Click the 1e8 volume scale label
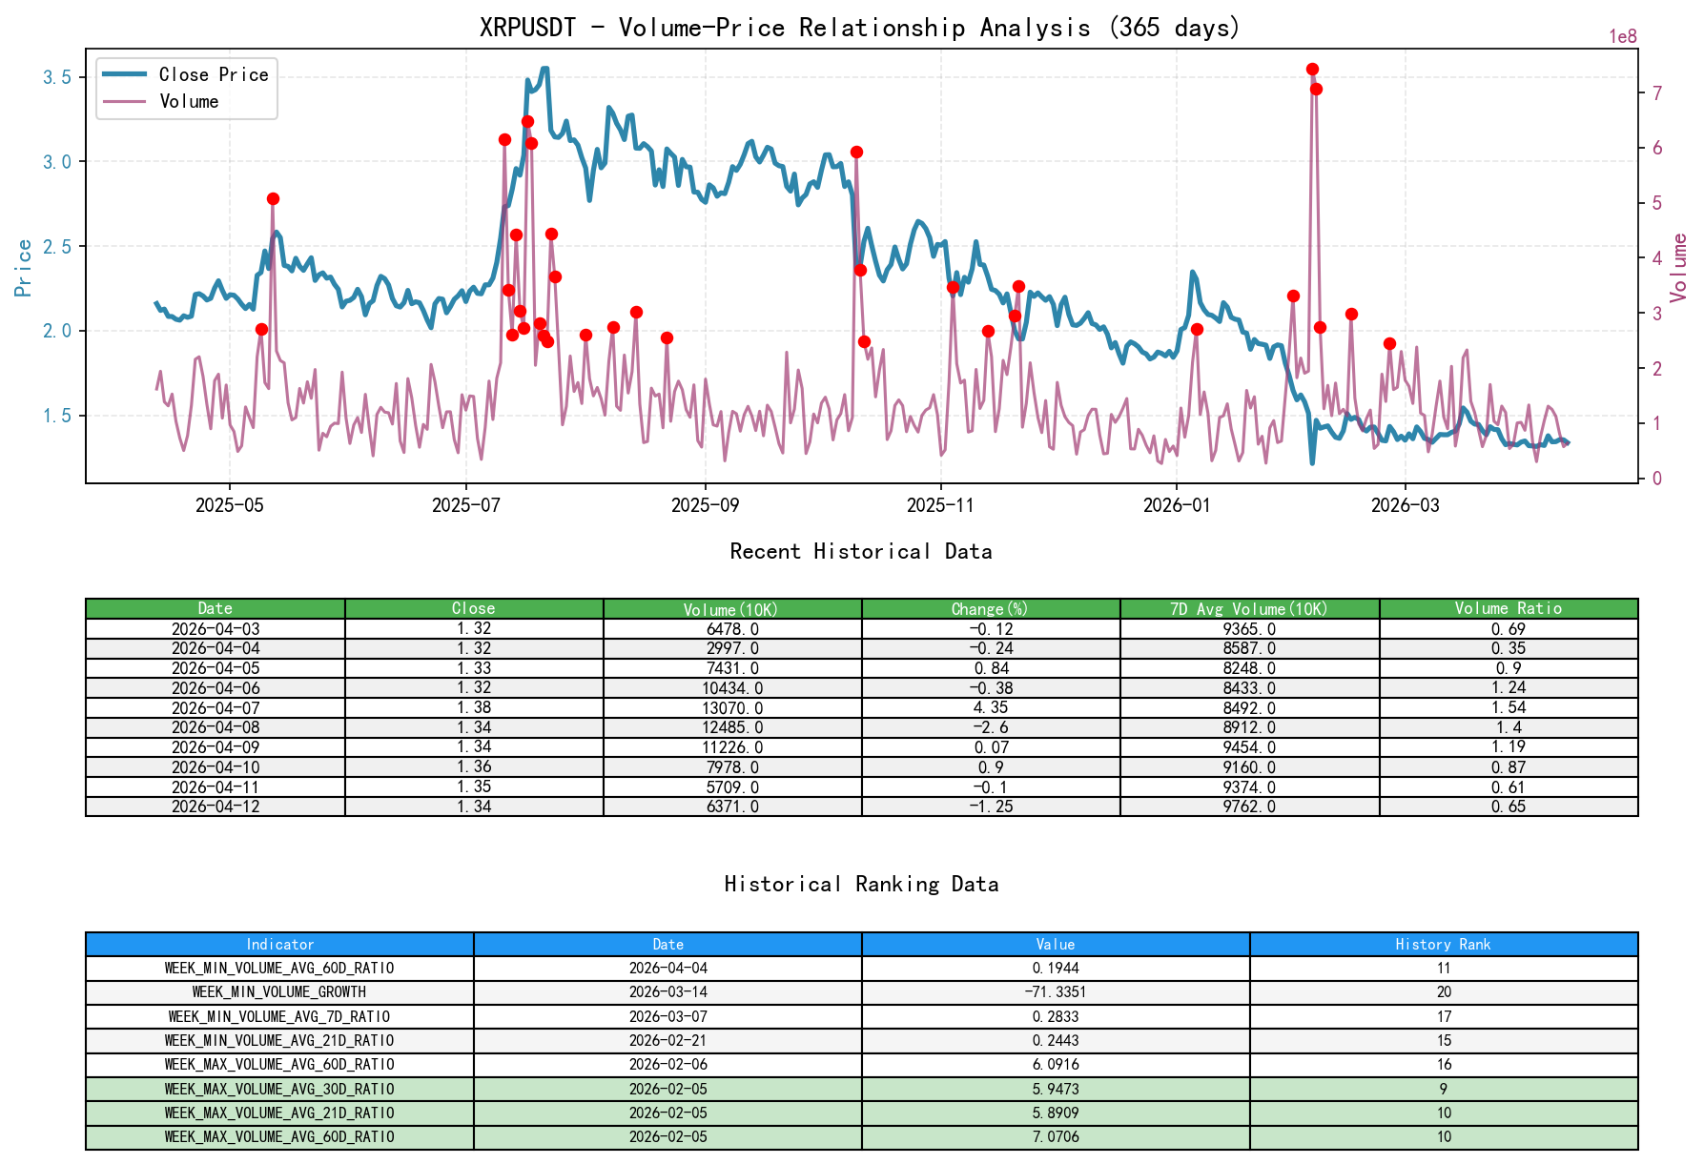Viewport: 1704px width, 1164px height. tap(1623, 37)
